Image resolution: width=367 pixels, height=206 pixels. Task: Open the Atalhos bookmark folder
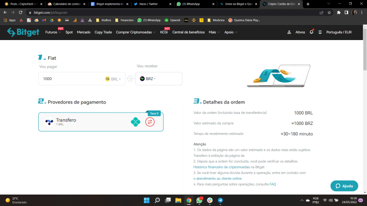[103, 21]
